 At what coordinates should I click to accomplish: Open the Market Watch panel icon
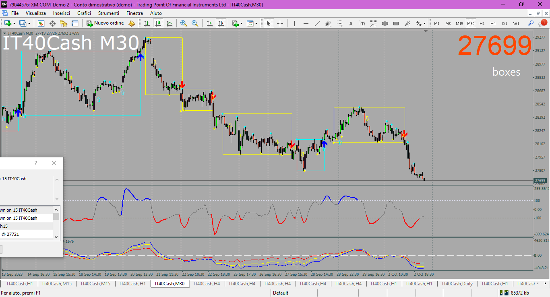click(41, 23)
